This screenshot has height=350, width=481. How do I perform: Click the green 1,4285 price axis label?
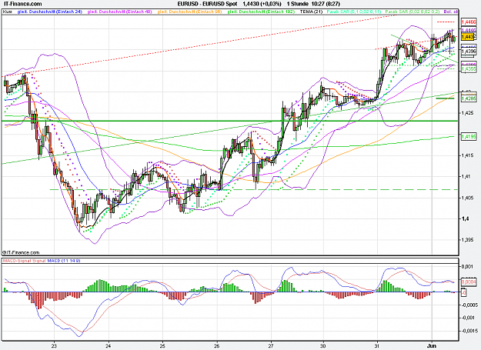click(x=469, y=98)
